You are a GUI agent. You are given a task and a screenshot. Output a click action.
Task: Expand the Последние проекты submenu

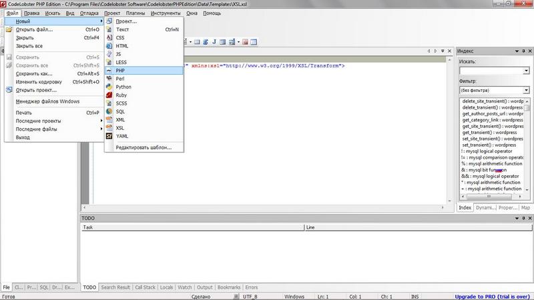click(x=54, y=121)
